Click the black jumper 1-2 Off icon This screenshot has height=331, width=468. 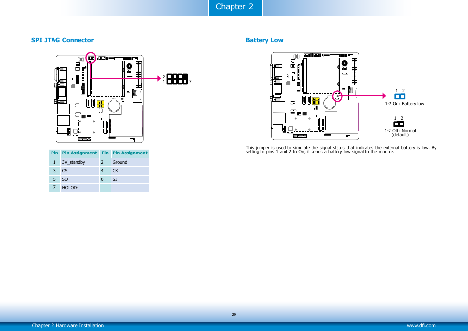398,124
